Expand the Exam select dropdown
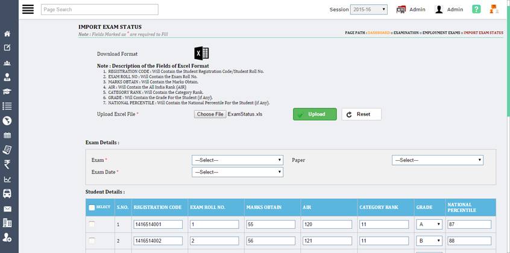This screenshot has width=510, height=253. pos(238,160)
